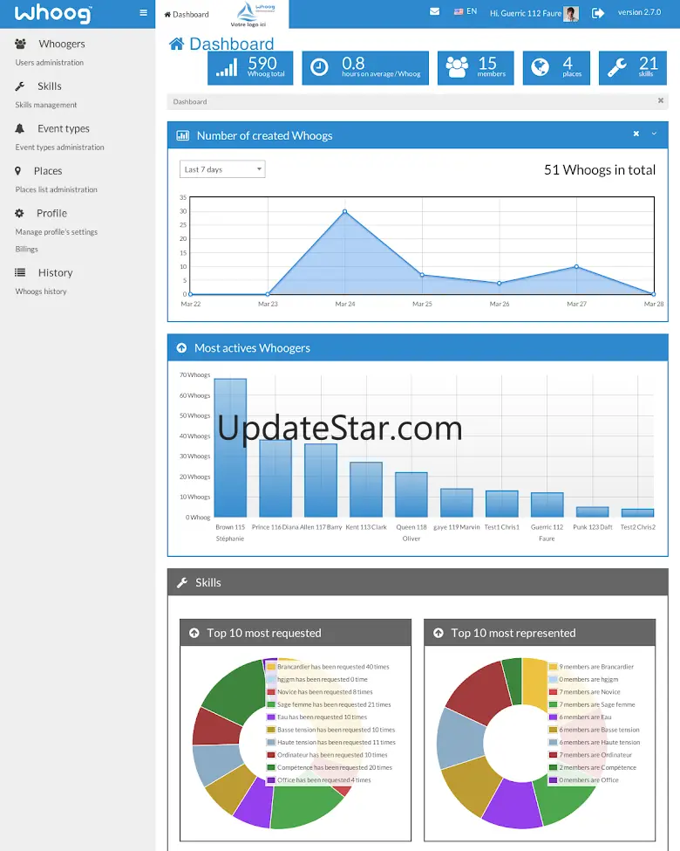680x851 pixels.
Task: Click wrench icon on skills tile
Action: pyautogui.click(x=617, y=67)
